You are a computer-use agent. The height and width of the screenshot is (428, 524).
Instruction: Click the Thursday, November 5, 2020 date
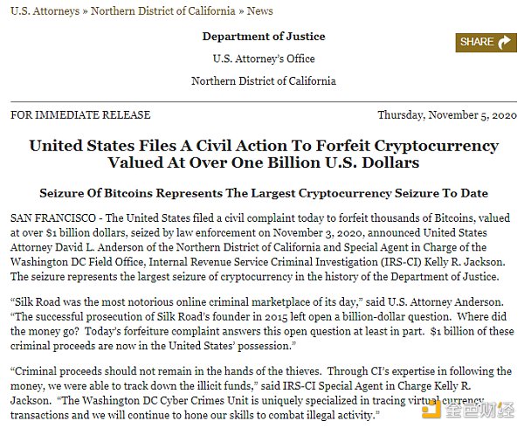coord(447,115)
